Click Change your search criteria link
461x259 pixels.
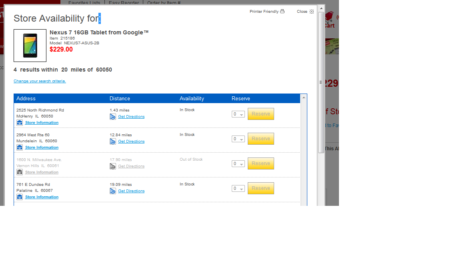(x=40, y=81)
